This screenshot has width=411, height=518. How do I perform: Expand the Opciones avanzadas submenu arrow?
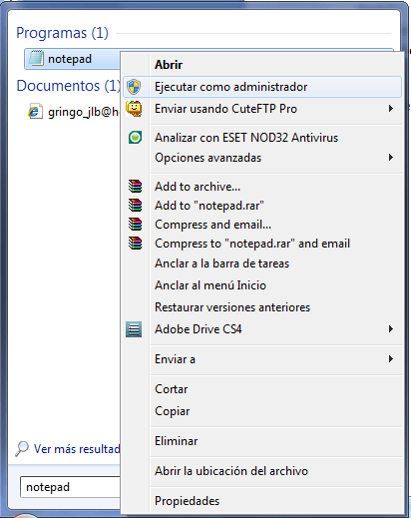[x=391, y=158]
